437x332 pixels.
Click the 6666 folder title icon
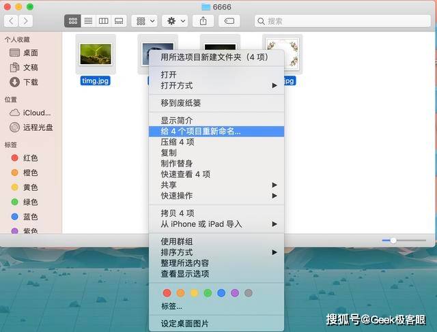click(206, 7)
